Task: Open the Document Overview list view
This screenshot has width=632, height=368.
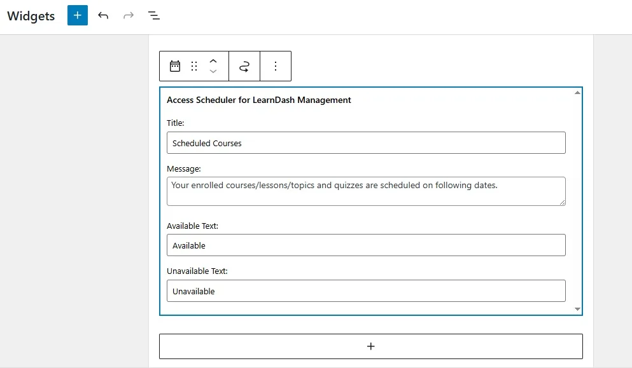Action: coord(153,16)
